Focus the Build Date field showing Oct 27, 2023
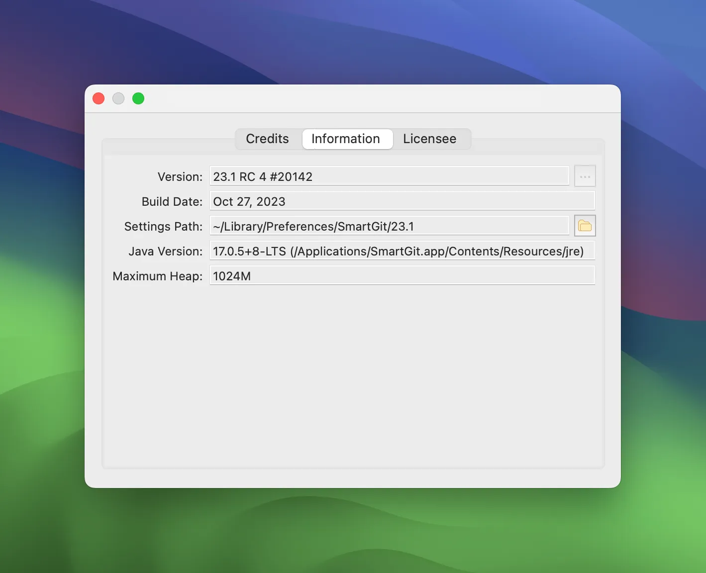Viewport: 706px width, 573px height. pyautogui.click(x=402, y=201)
